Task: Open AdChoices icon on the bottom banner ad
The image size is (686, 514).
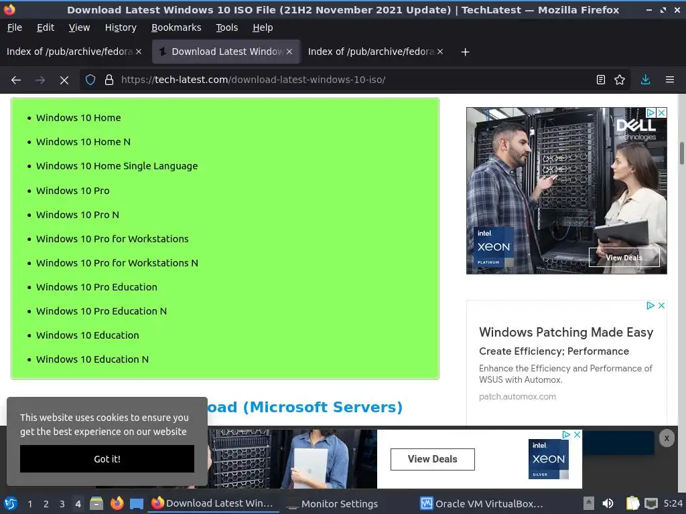Action: click(x=566, y=434)
